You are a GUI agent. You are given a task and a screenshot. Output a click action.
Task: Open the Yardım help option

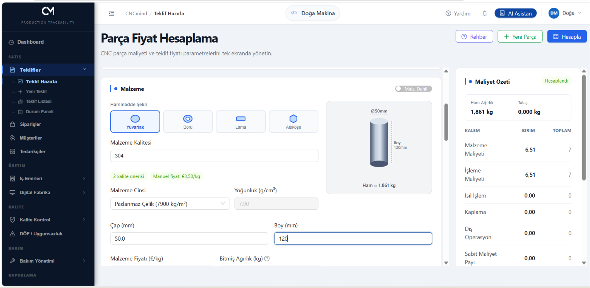(x=458, y=14)
